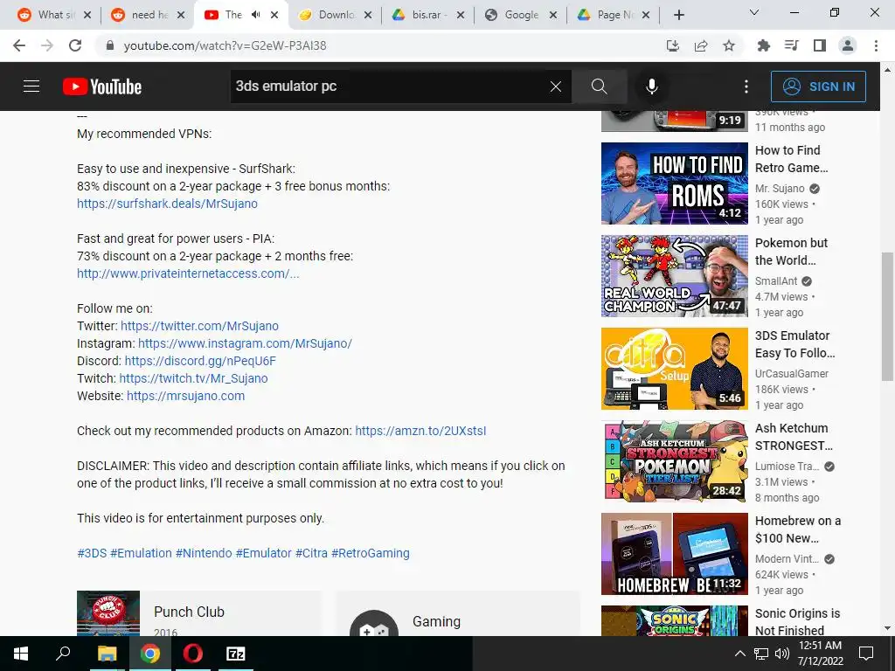Install app icon in address bar
The width and height of the screenshot is (895, 671).
(673, 45)
